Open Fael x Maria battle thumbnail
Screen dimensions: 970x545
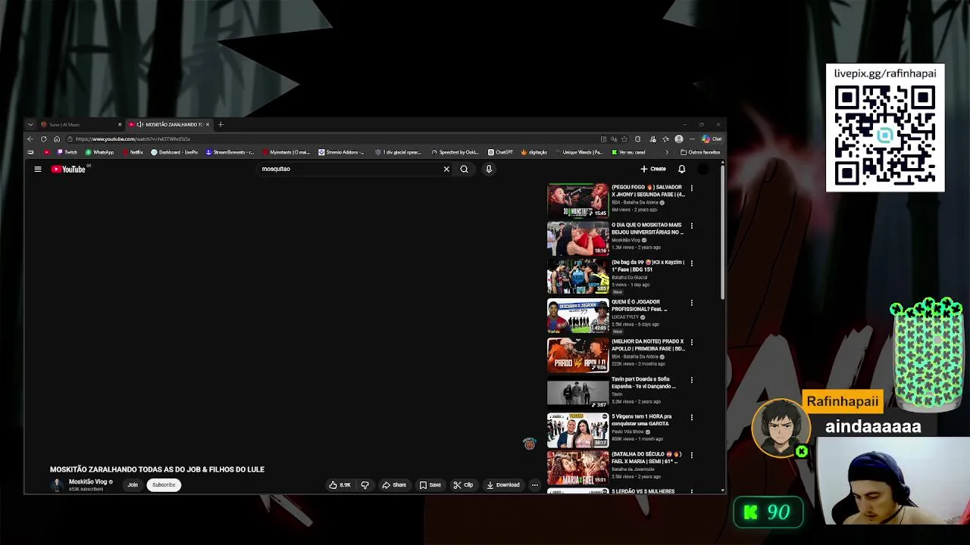tap(577, 469)
